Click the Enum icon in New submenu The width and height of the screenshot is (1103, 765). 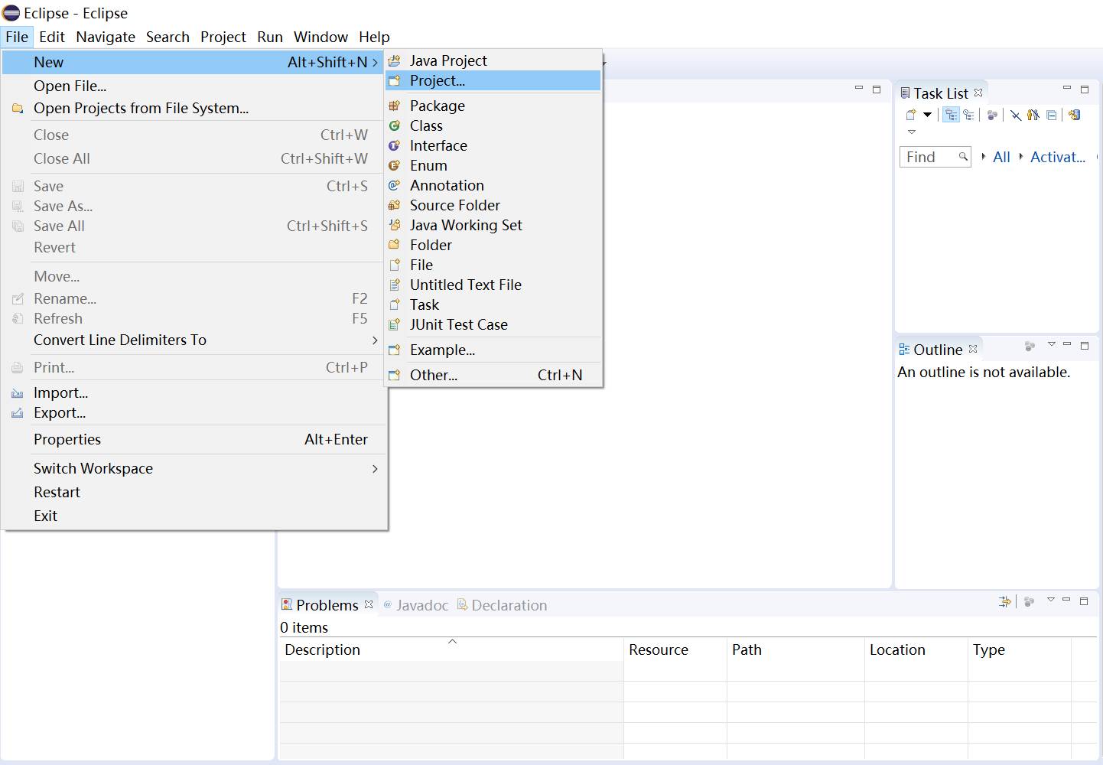pos(395,165)
